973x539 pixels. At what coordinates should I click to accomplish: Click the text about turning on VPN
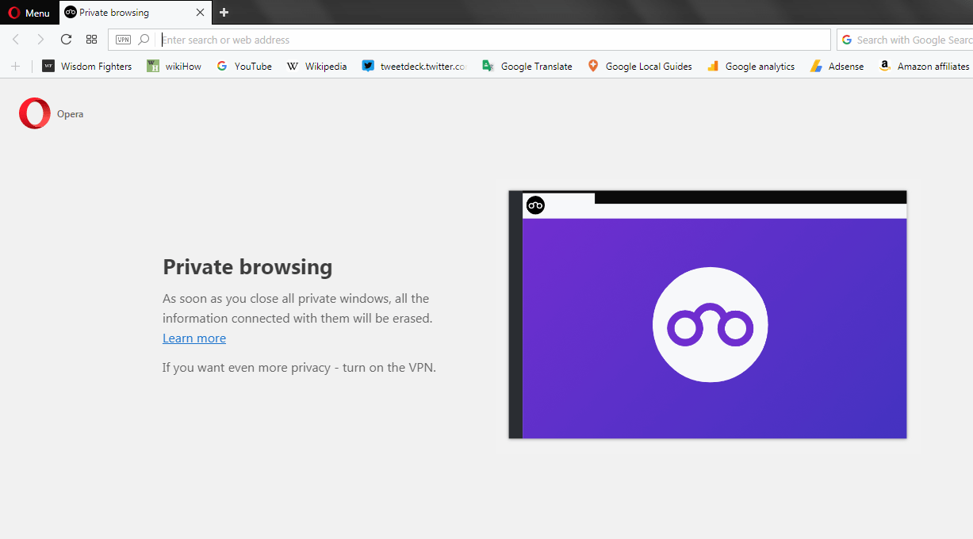[299, 368]
